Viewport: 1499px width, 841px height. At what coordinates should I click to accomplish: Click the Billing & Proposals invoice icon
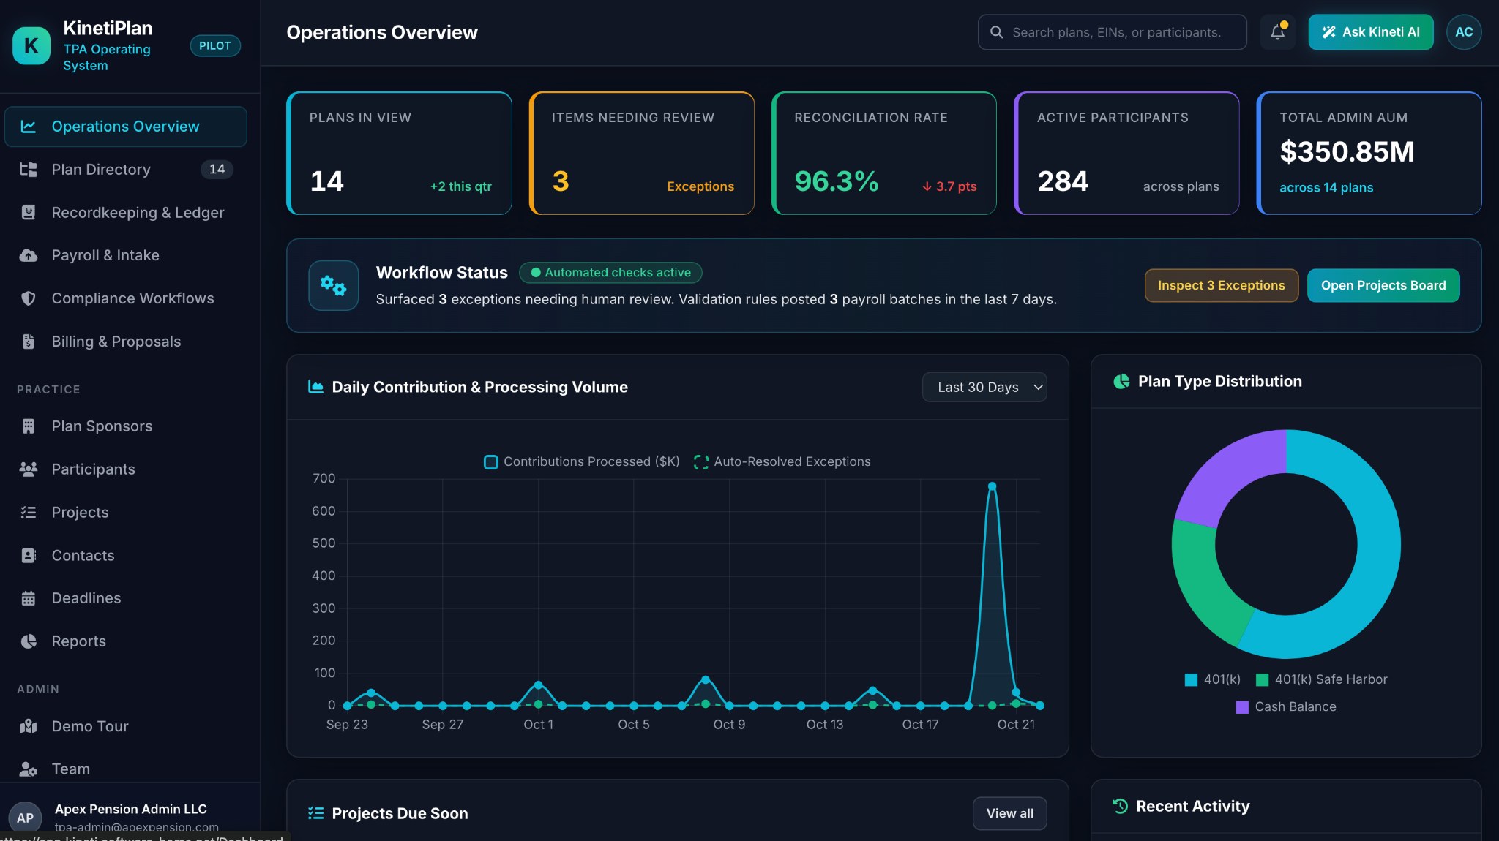tap(29, 342)
